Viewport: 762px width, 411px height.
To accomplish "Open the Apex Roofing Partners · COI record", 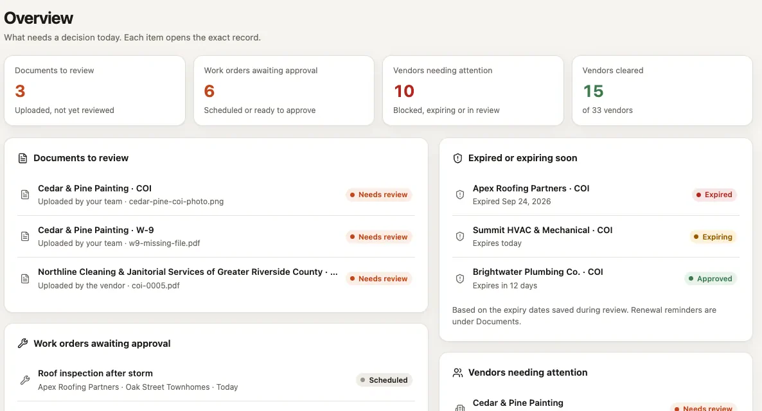I will (596, 195).
